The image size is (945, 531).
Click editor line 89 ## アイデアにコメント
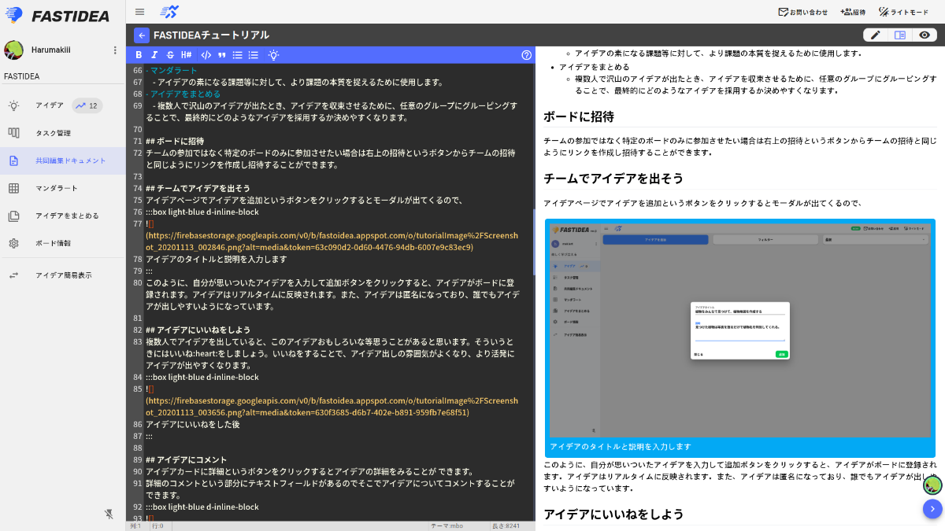coord(186,459)
